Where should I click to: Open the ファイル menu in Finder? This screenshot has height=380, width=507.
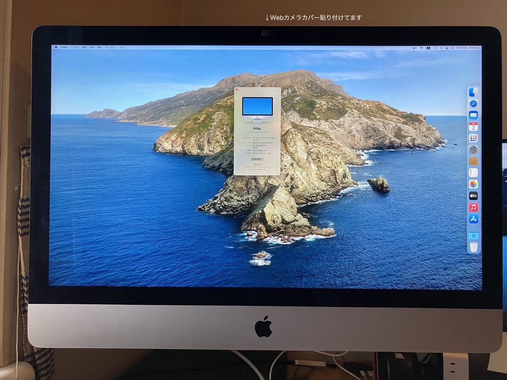(75, 47)
